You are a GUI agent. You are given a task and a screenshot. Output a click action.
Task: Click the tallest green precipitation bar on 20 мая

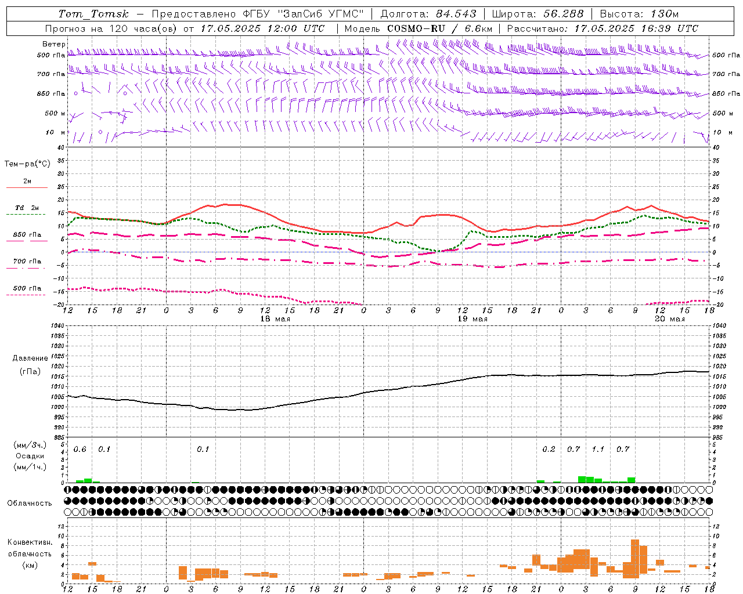[582, 479]
